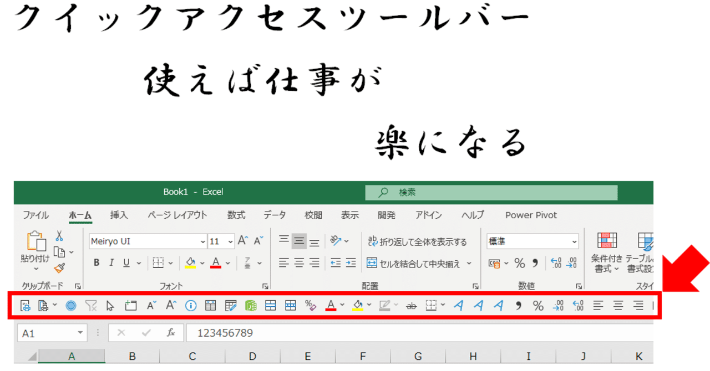710x371 pixels.
Task: Toggle Bold formatting in the Font group
Action: pyautogui.click(x=96, y=262)
